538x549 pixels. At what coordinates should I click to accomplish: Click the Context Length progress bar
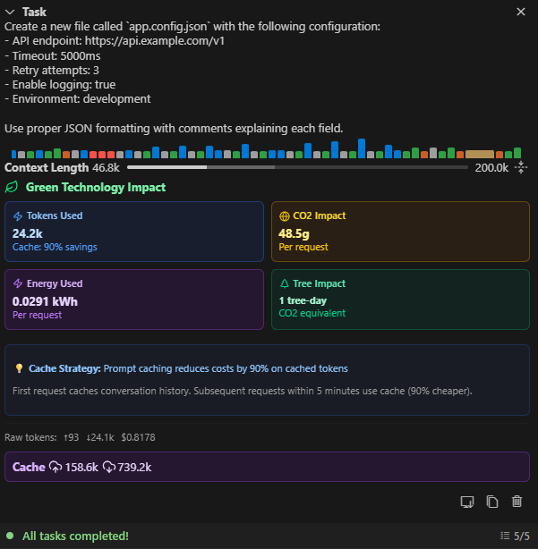click(297, 167)
